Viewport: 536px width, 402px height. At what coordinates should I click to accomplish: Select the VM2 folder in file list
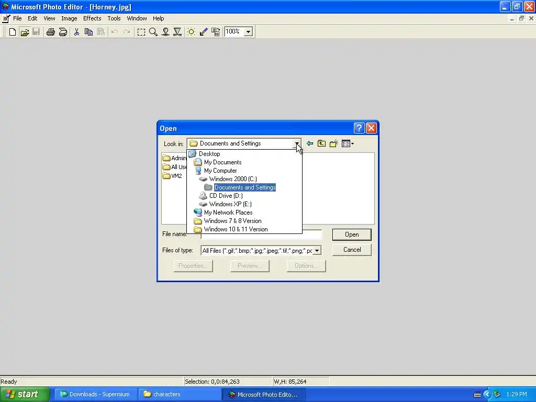click(173, 176)
